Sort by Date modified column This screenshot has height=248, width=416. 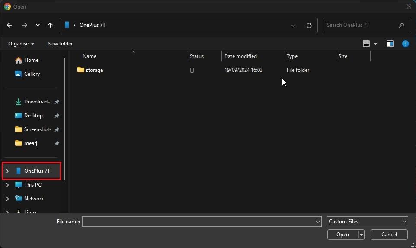(x=240, y=56)
